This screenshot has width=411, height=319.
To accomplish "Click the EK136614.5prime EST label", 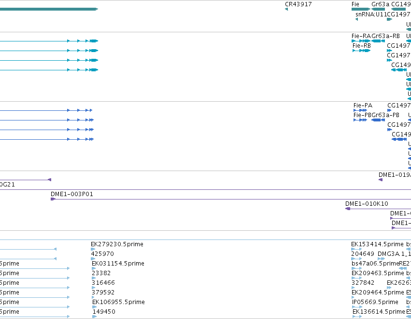I will (379, 312).
